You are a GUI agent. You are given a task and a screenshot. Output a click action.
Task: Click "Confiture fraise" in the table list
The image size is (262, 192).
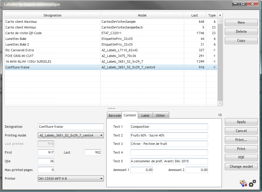click(x=17, y=67)
